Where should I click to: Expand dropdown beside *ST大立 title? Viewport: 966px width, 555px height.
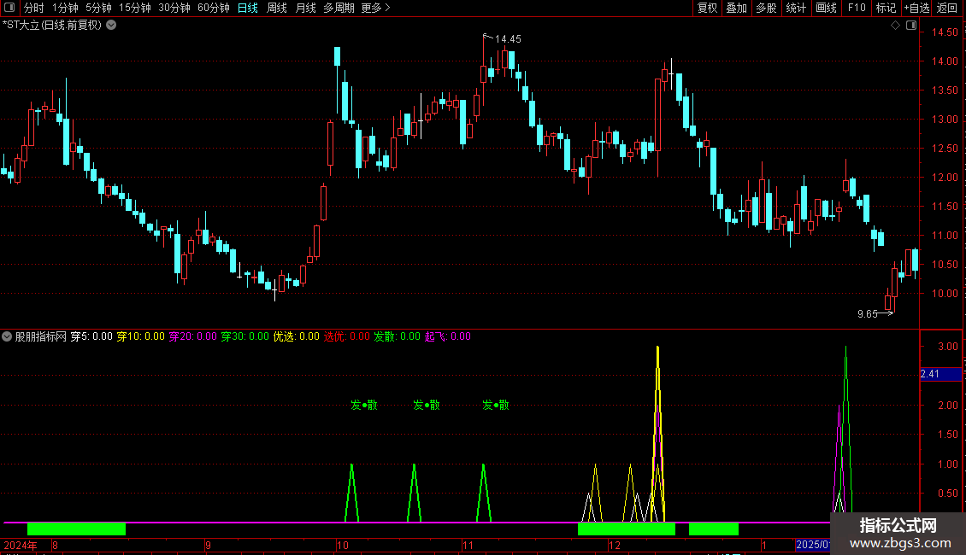click(111, 26)
